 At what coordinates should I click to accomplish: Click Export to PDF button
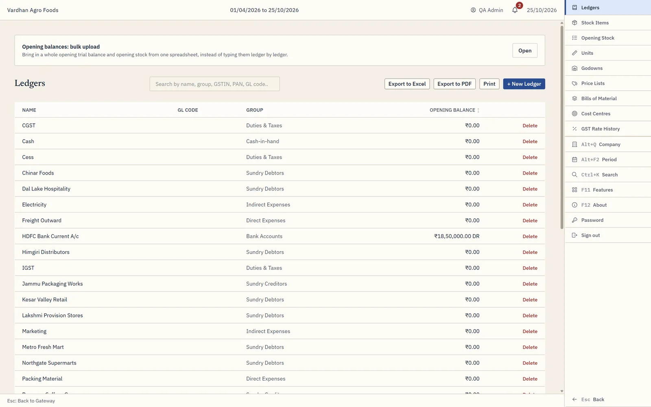coord(454,84)
